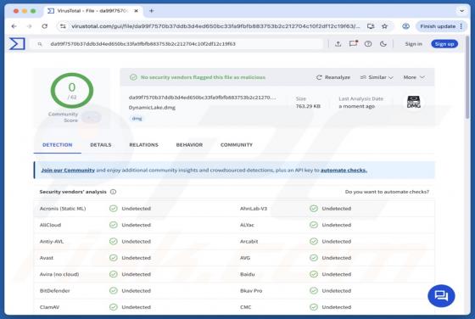Screen dimensions: 475x319
Task: Click the Finish update button
Action: 438,26
